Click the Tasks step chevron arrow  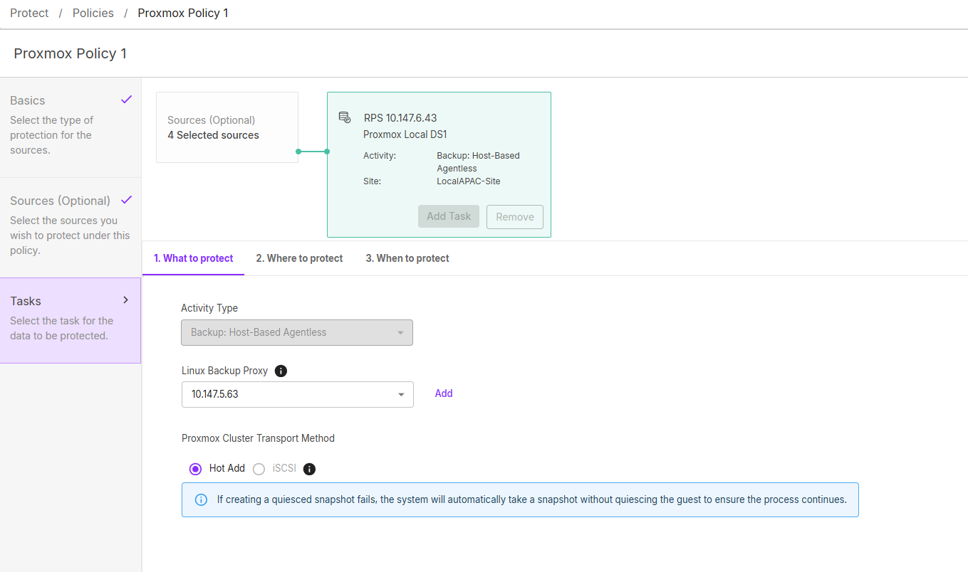126,300
